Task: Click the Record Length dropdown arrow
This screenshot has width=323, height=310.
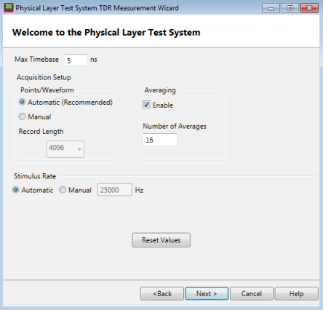Action: 79,149
